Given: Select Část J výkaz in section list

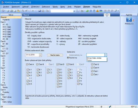Looking at the screenshot, I should (7, 102).
